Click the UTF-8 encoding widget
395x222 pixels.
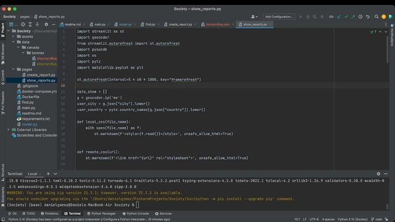(314, 220)
